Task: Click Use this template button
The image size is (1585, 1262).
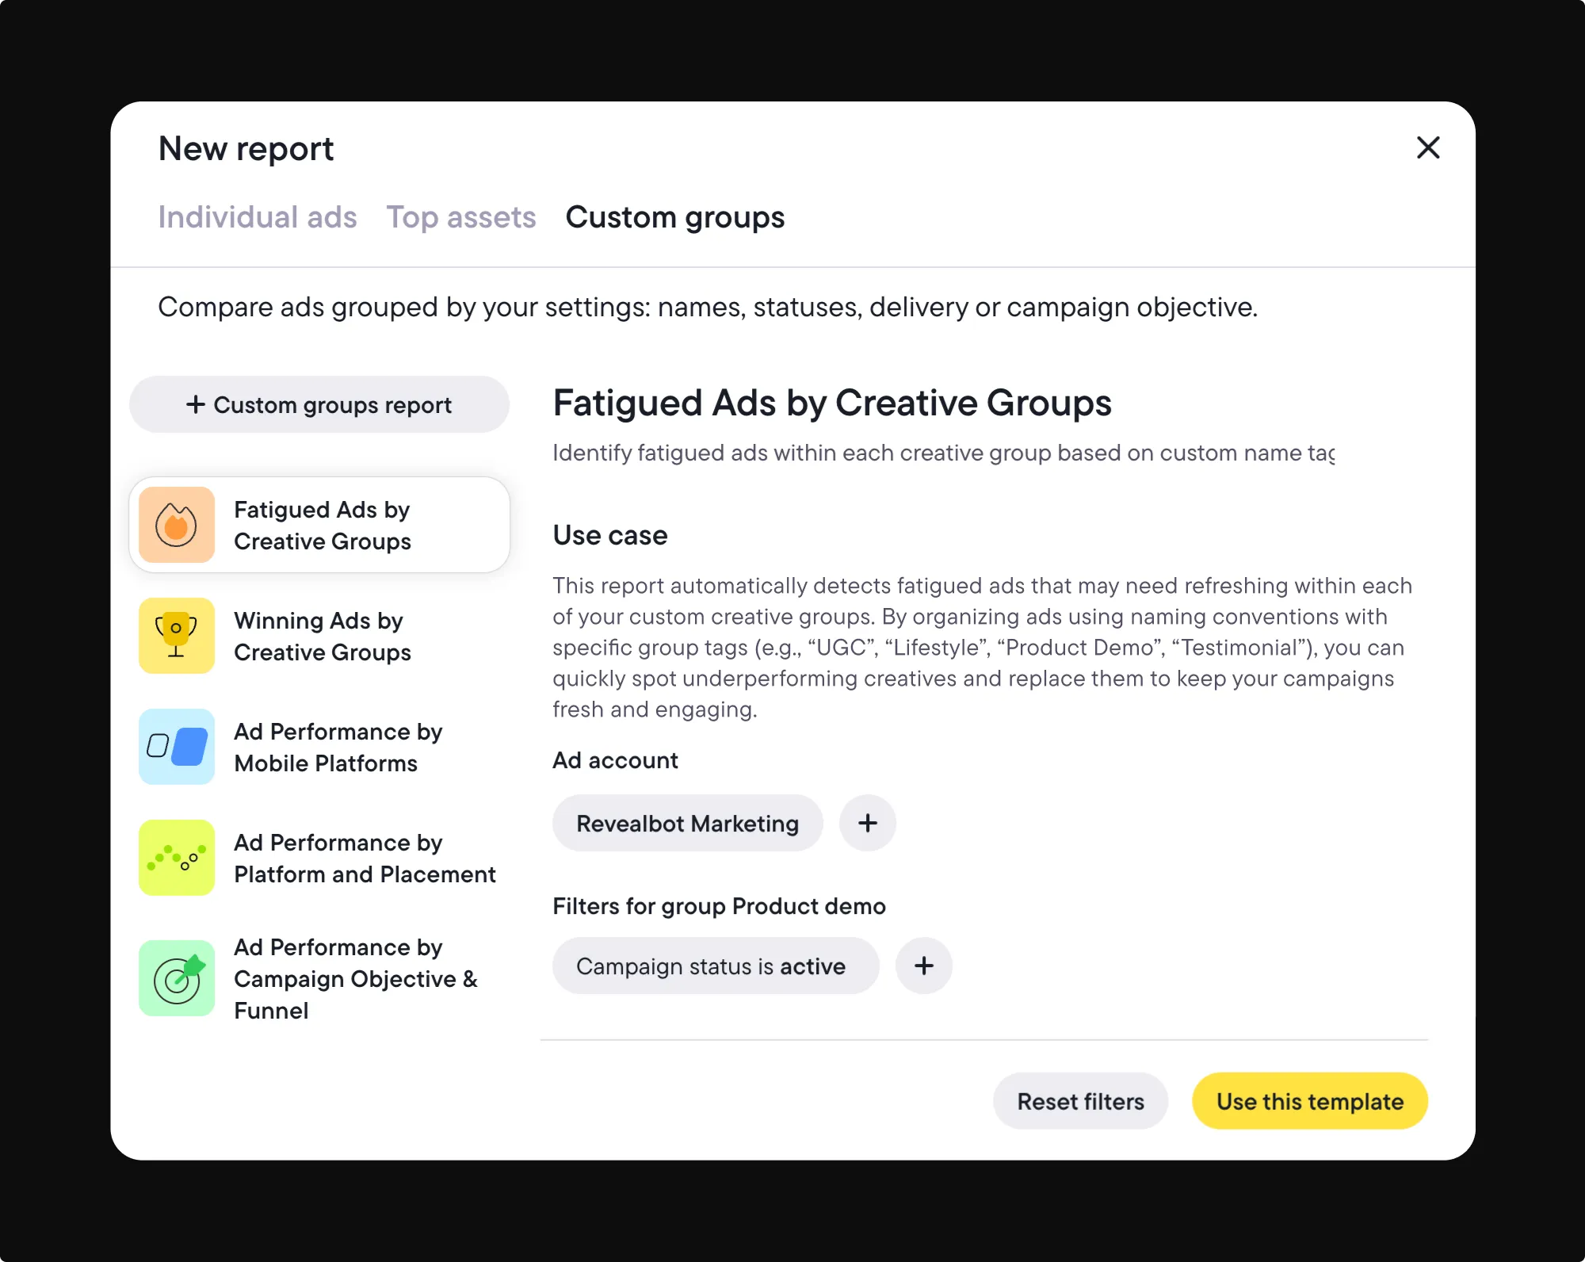Action: (x=1309, y=1101)
